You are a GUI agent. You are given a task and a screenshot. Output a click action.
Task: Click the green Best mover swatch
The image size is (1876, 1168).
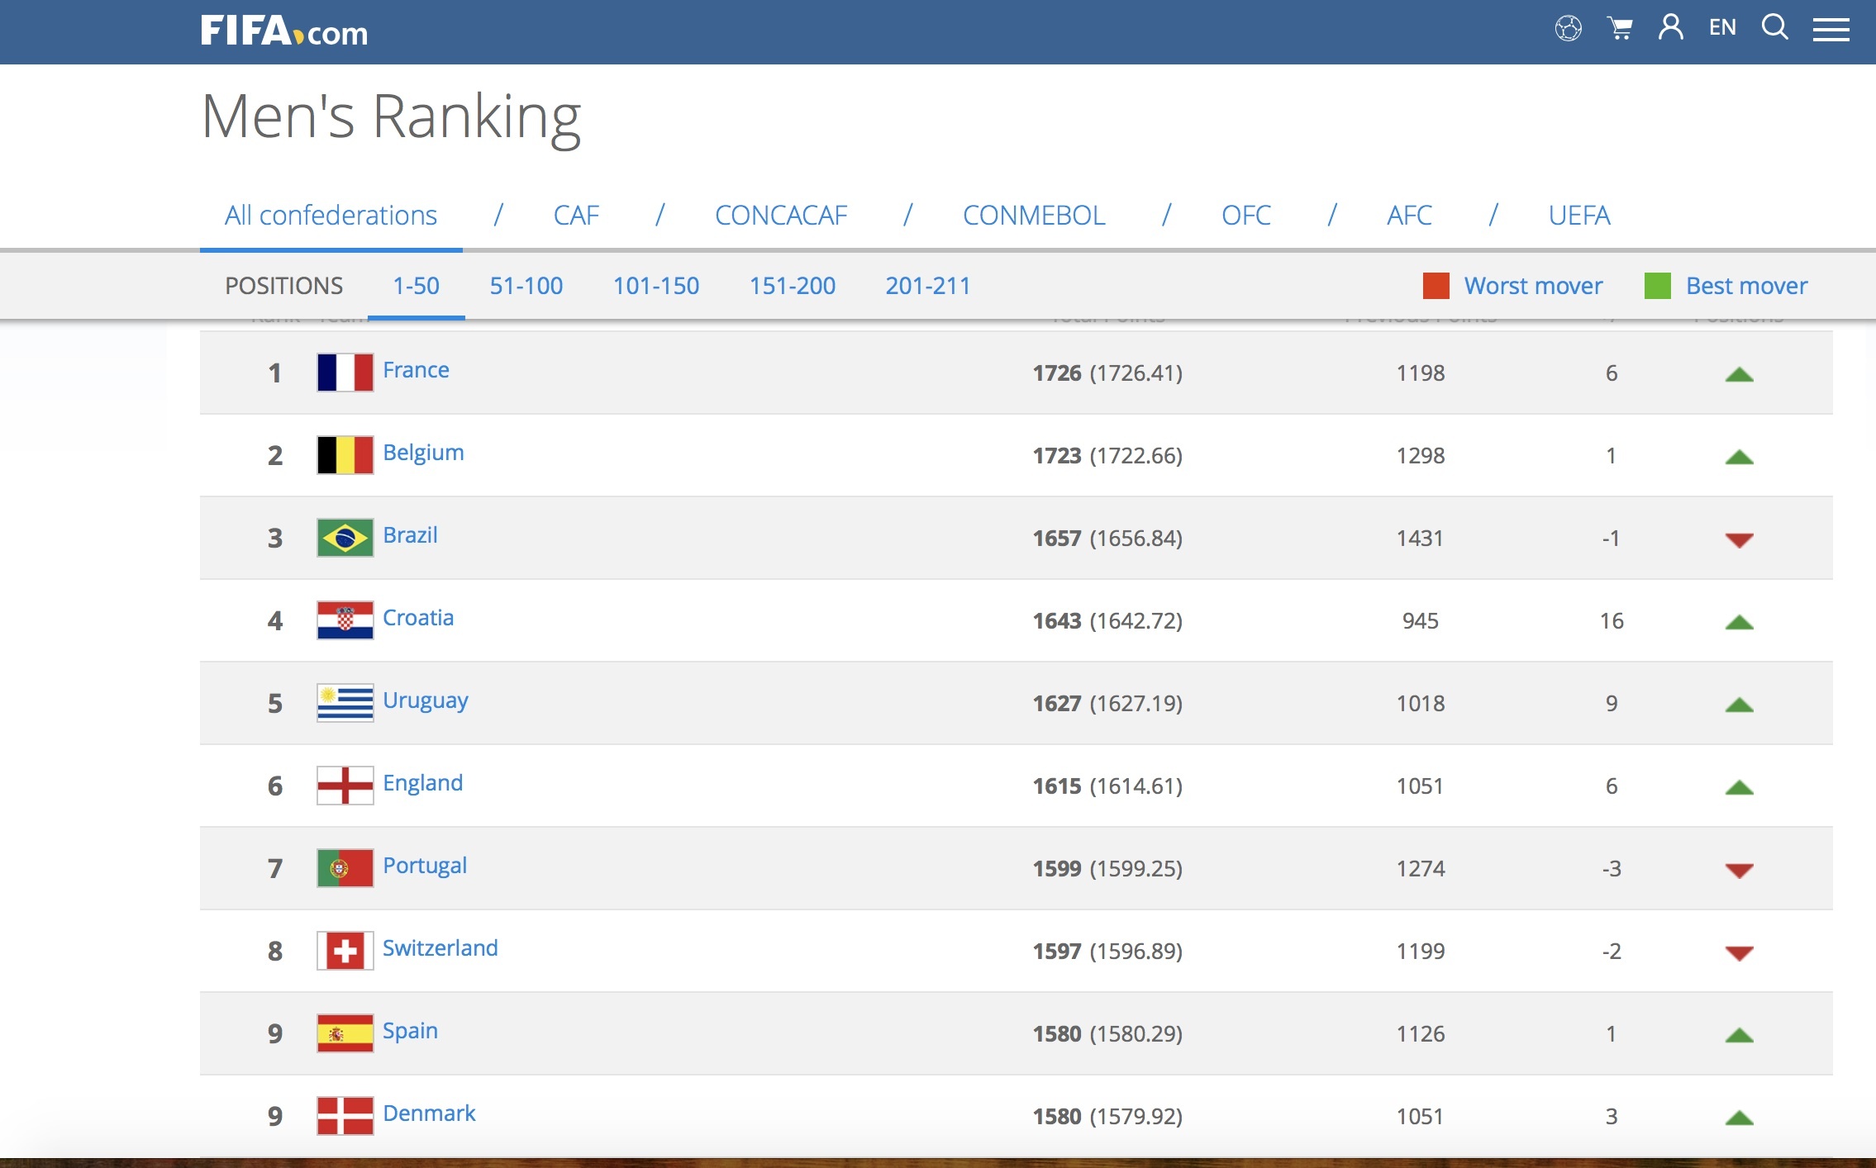[1657, 286]
